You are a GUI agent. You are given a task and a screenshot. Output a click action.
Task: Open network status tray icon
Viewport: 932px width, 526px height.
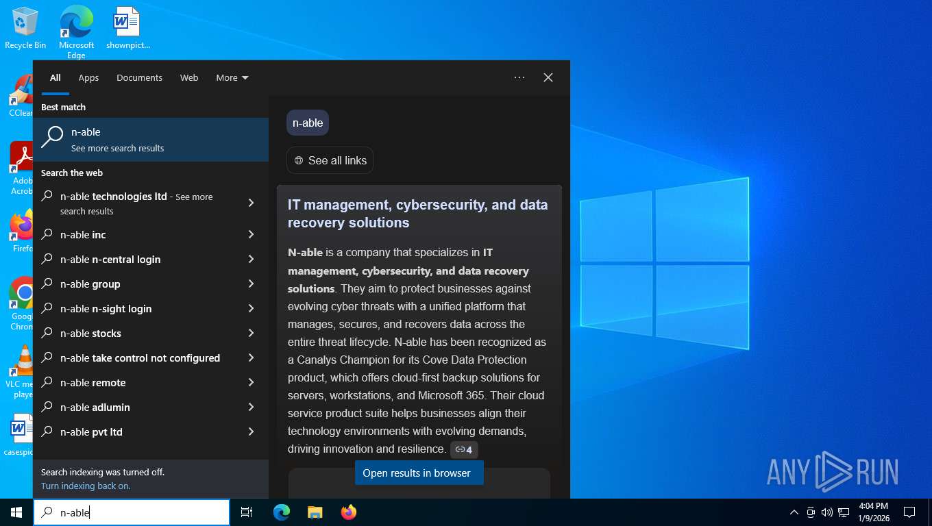coord(844,512)
